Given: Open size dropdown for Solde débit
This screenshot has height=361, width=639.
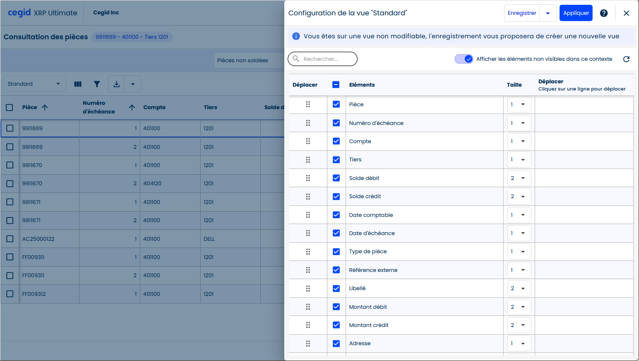Looking at the screenshot, I should coord(519,178).
